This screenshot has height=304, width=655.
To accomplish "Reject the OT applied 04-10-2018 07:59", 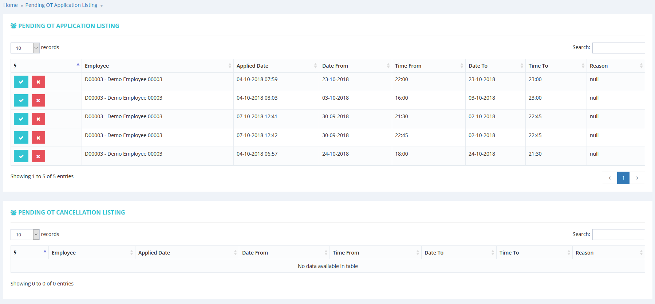I will click(38, 82).
